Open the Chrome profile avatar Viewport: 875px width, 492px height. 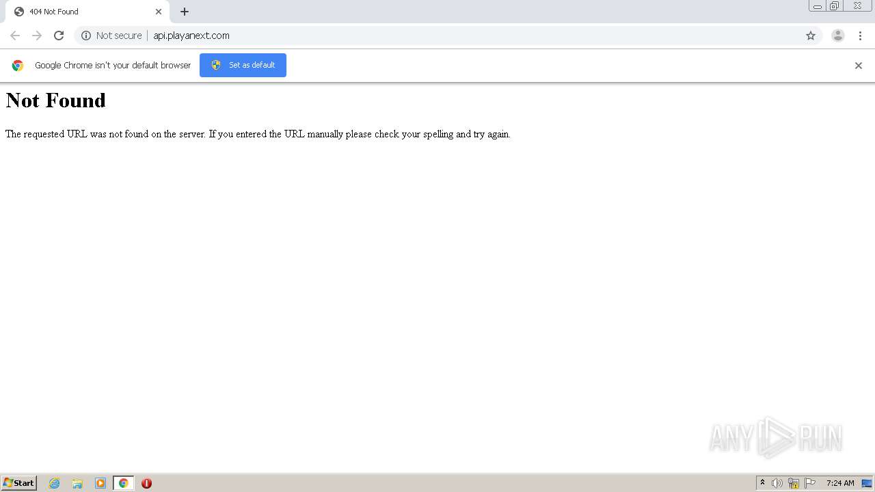pyautogui.click(x=838, y=36)
